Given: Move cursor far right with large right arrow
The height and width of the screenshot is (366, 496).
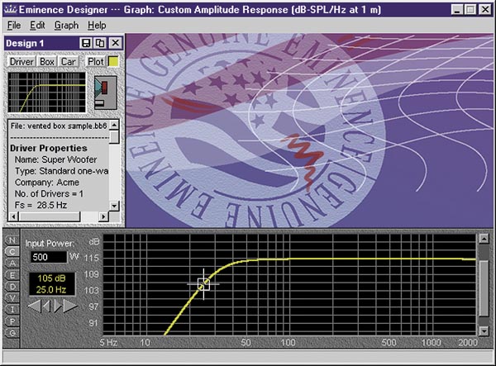Looking at the screenshot, I should (x=70, y=306).
